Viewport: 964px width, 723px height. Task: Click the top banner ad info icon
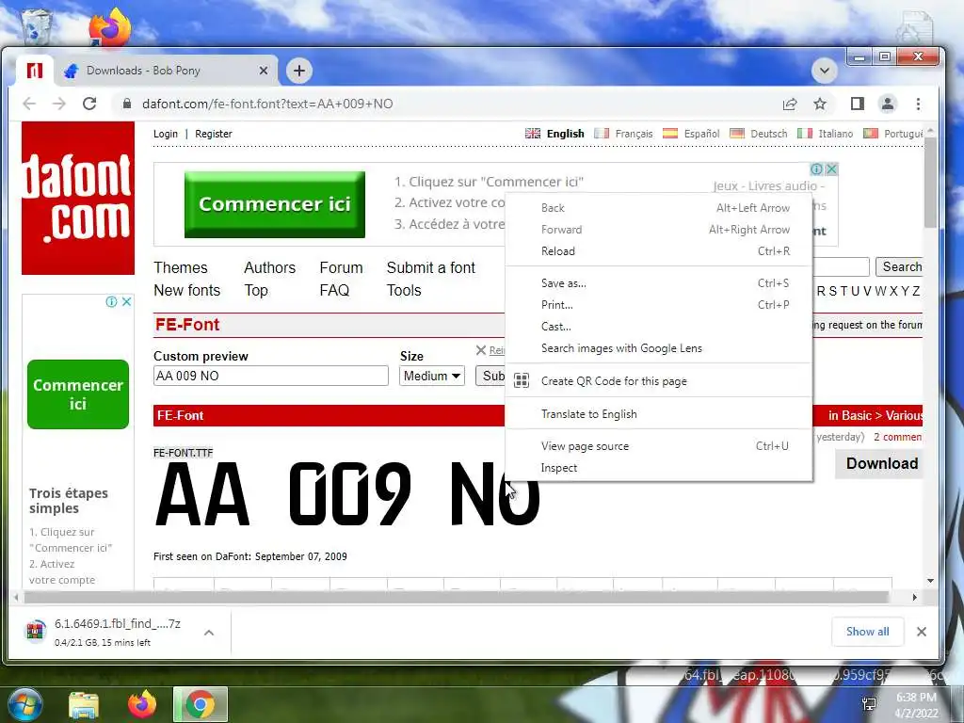click(x=816, y=169)
